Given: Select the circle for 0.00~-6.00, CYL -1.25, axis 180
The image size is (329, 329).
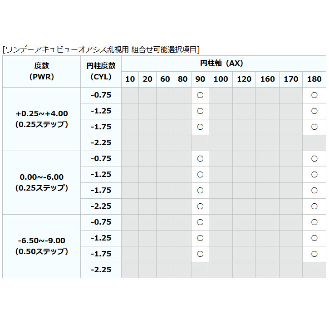Looking at the screenshot, I should click(x=314, y=175).
